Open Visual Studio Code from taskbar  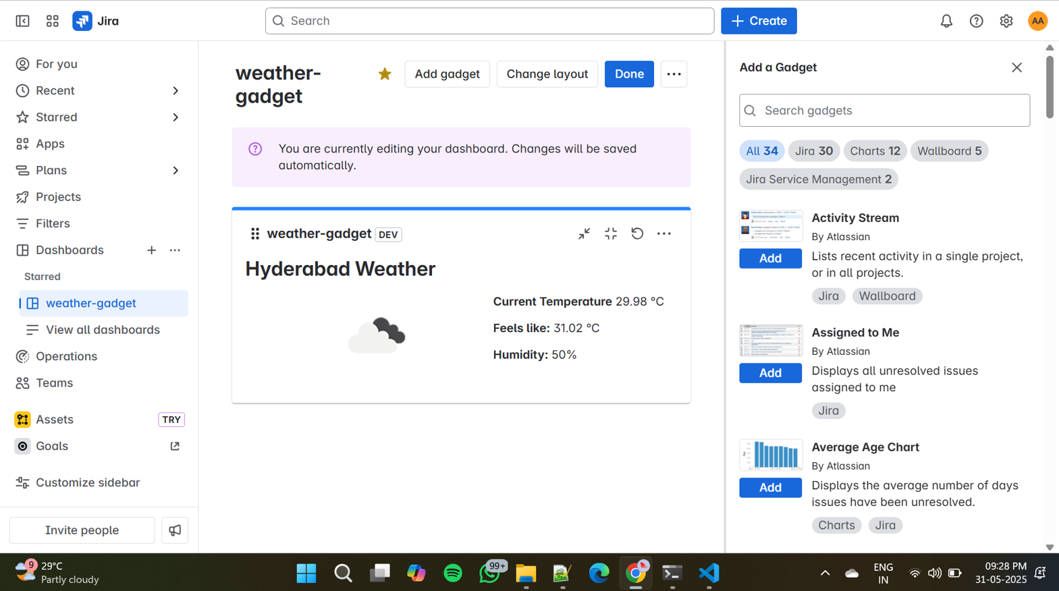point(709,573)
